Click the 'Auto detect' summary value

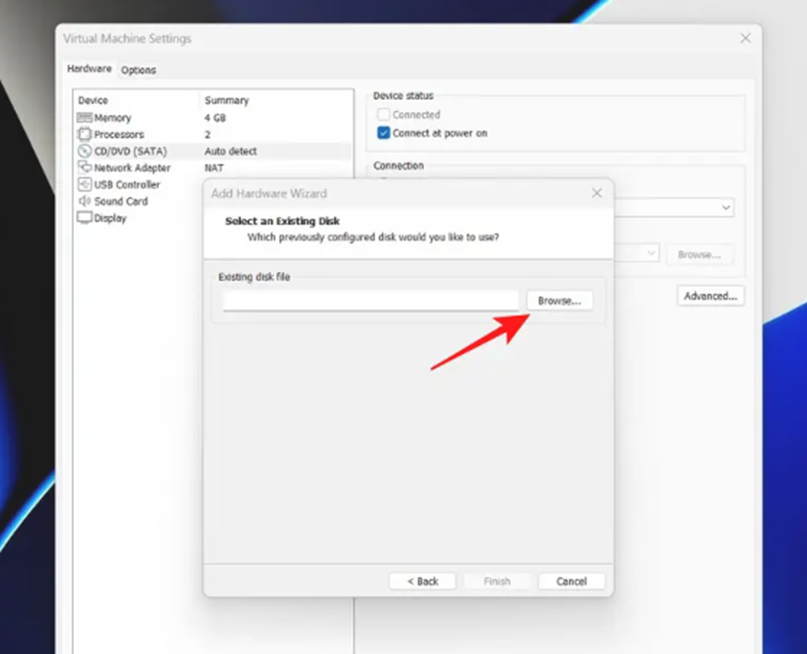pos(231,151)
